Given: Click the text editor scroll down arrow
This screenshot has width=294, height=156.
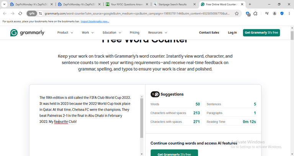Looking at the screenshot, I should [x=142, y=154].
